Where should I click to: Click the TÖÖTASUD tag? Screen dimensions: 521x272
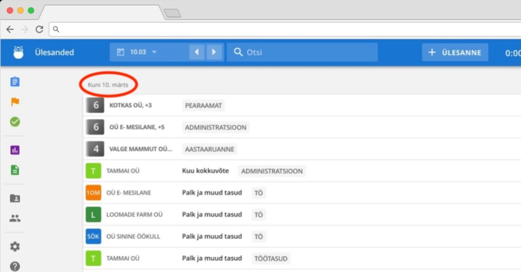point(271,259)
